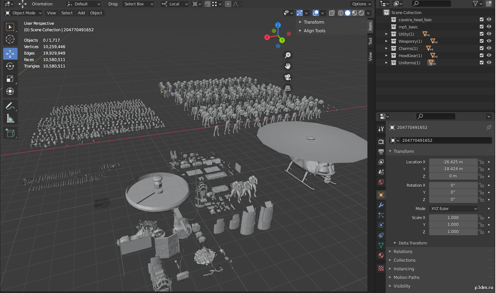This screenshot has width=496, height=293.
Task: Select the Rotate tool
Action: (x=10, y=66)
